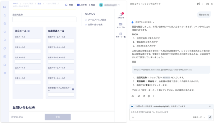The height and width of the screenshot is (123, 216).
Task: Focus the 在庫アラームメール2 field
Action: coord(61,51)
